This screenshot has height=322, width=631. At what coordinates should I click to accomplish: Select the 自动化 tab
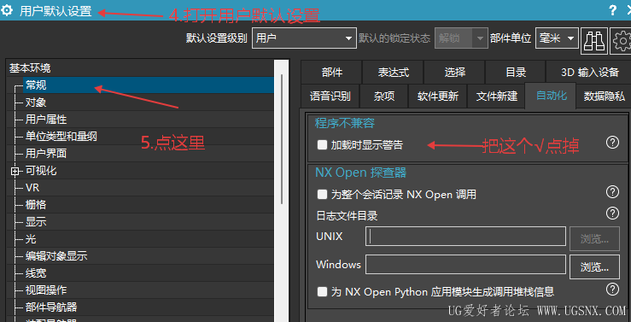(x=551, y=96)
